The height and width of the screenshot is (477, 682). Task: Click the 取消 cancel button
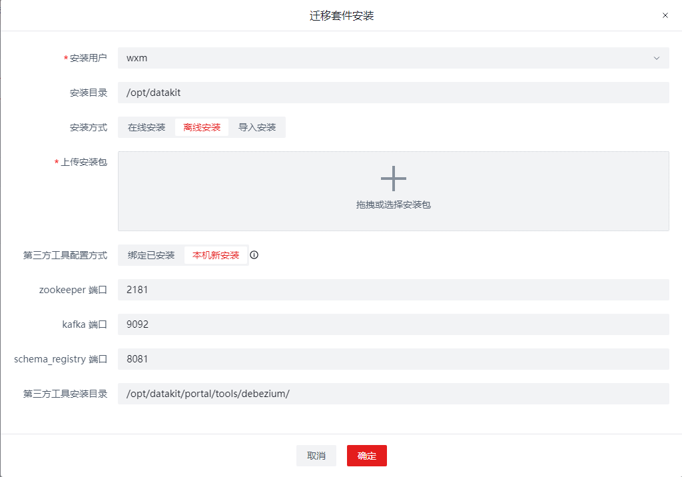316,455
